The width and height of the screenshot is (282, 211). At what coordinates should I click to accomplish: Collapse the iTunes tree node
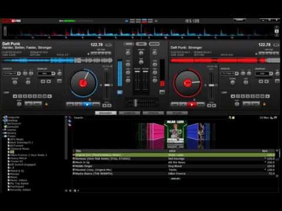tap(3, 136)
